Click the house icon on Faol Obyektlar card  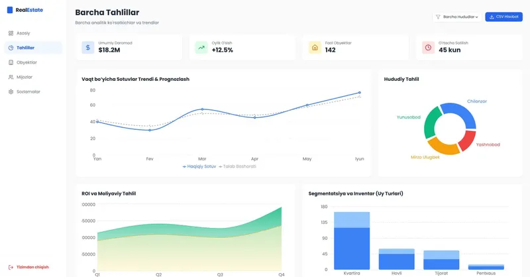click(x=315, y=48)
